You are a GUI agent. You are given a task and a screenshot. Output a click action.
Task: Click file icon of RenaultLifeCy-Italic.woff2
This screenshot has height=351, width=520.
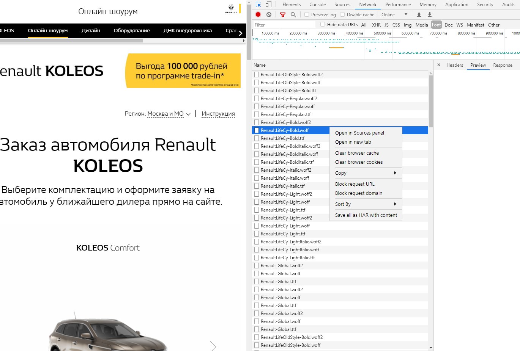257,170
